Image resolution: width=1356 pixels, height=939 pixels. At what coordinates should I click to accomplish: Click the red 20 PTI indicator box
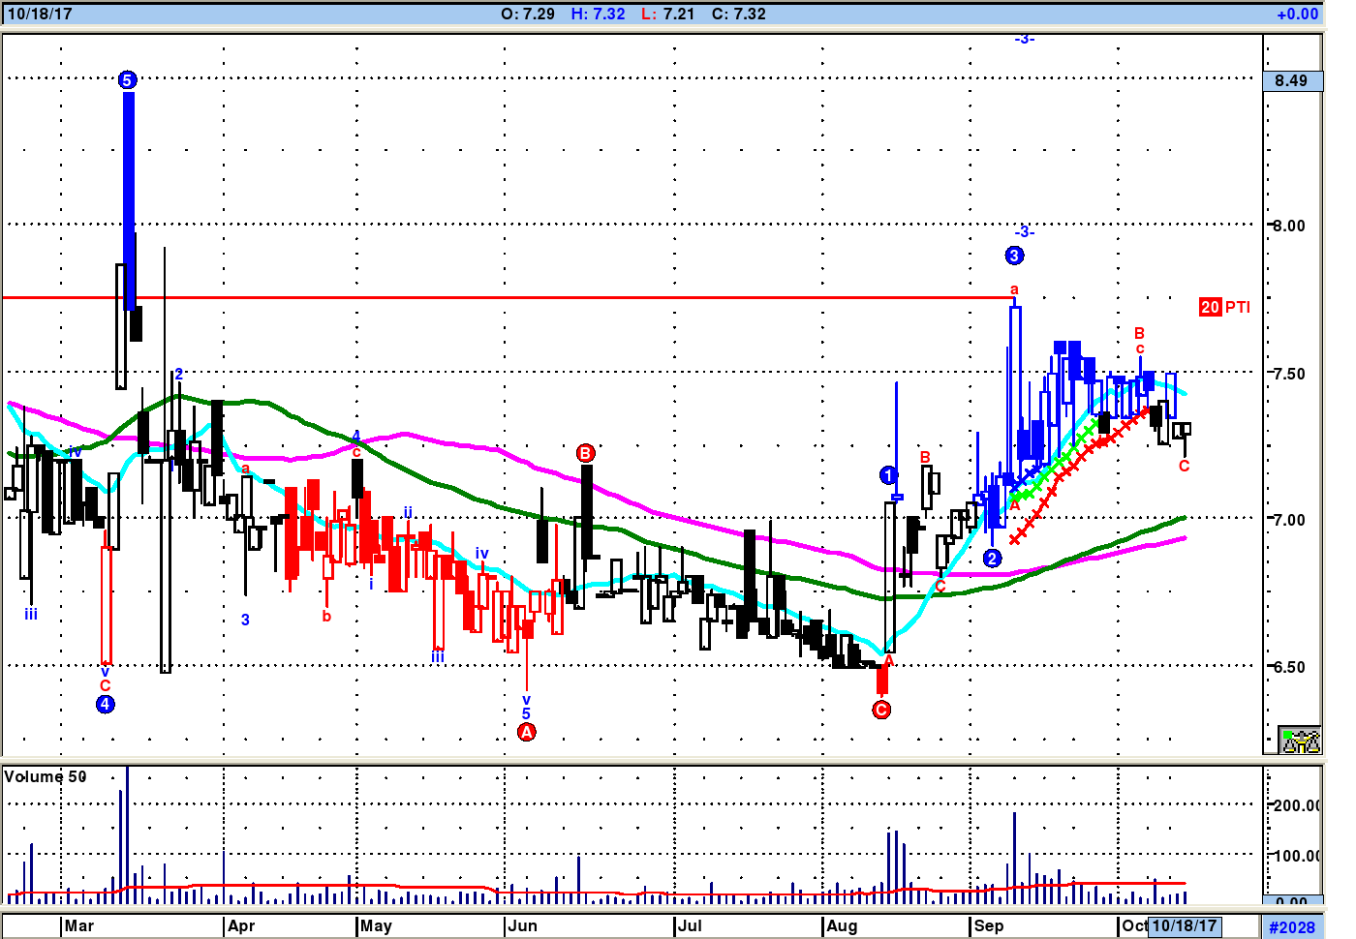(1210, 307)
